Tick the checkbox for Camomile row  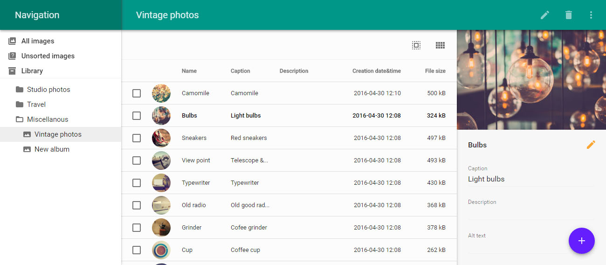pyautogui.click(x=137, y=93)
